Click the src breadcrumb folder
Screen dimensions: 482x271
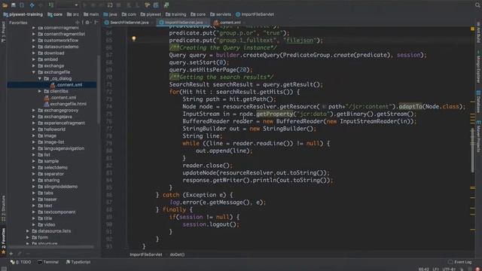[x=73, y=14]
